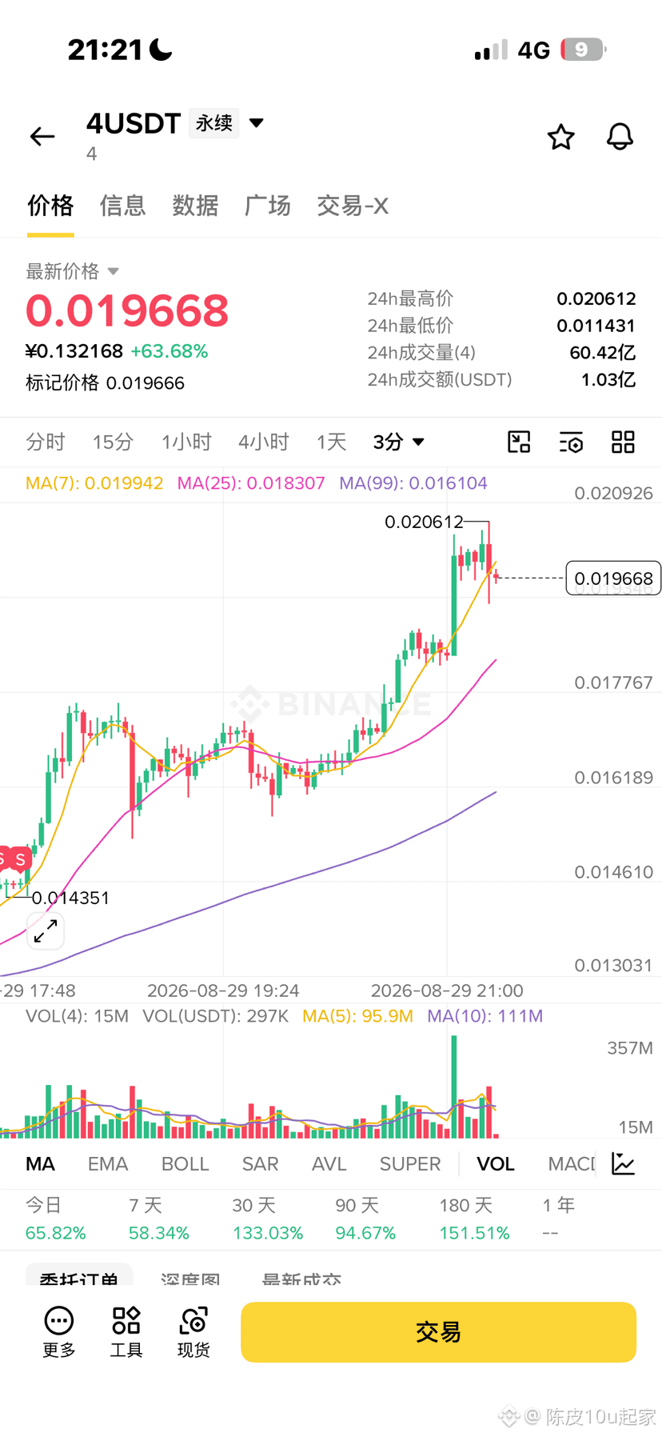The width and height of the screenshot is (662, 1437).
Task: Toggle the SUPER indicator
Action: pyautogui.click(x=410, y=1163)
